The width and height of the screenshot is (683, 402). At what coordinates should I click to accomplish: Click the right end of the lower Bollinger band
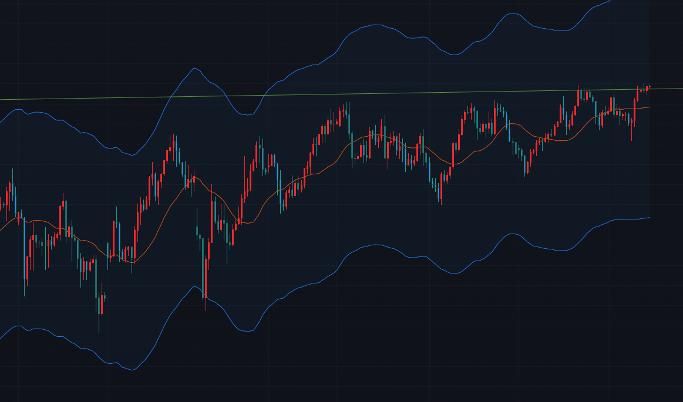click(649, 218)
